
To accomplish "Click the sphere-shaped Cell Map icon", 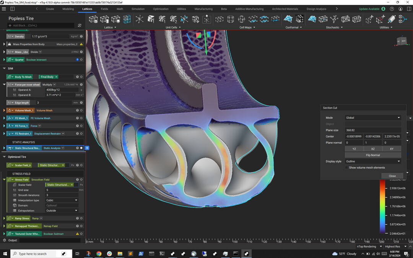I will pyautogui.click(x=242, y=19).
